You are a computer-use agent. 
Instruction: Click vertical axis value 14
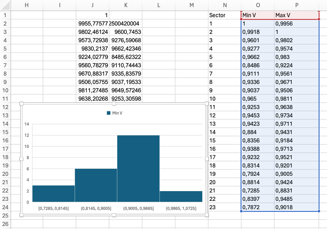(x=27, y=124)
